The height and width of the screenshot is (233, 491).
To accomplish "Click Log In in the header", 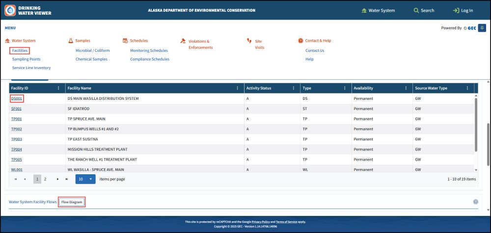I will point(463,10).
